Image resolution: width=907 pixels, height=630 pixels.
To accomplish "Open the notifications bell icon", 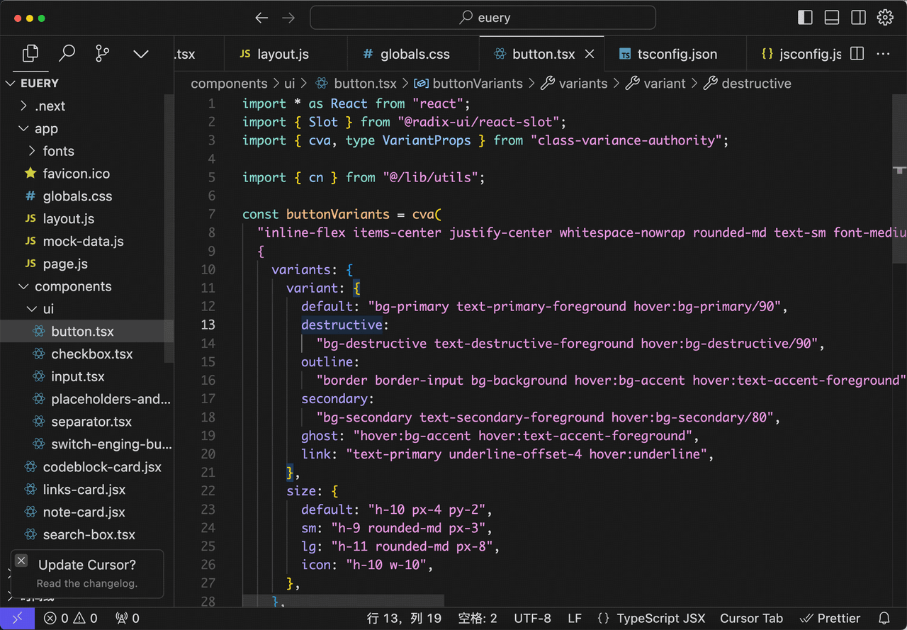I will click(884, 619).
